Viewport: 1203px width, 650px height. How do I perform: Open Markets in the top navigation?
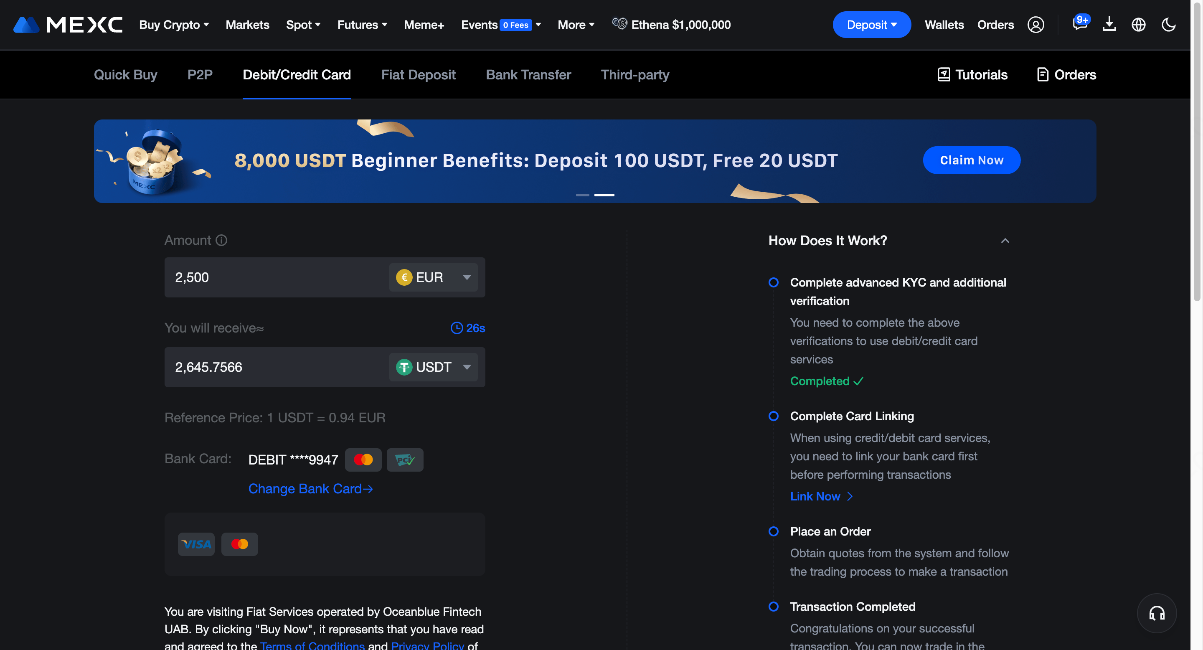click(247, 25)
